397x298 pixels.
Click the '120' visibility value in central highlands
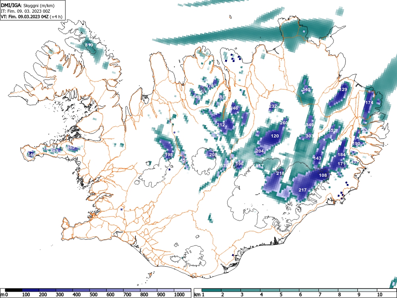[x=275, y=136]
